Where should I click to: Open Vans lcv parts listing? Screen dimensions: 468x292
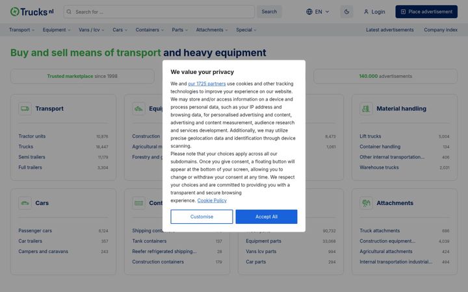[261, 252]
